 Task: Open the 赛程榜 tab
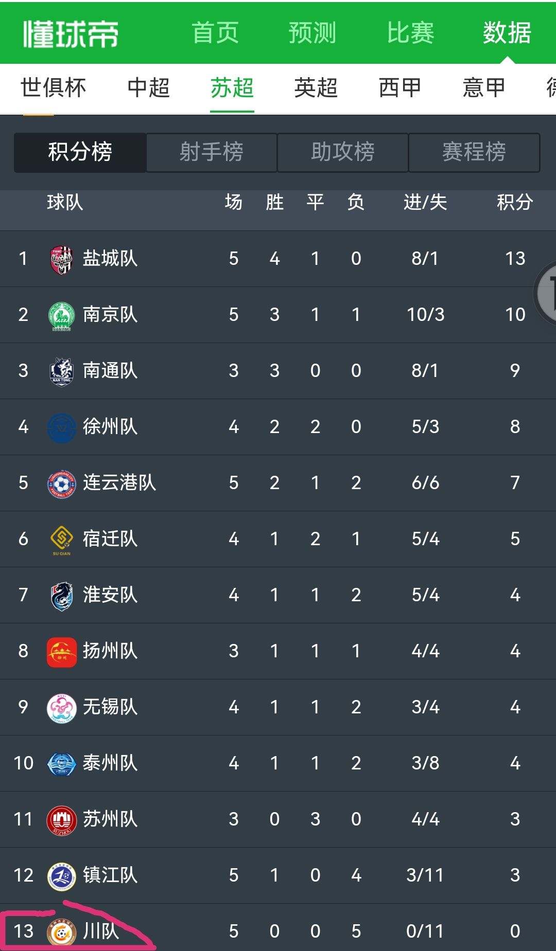(474, 152)
